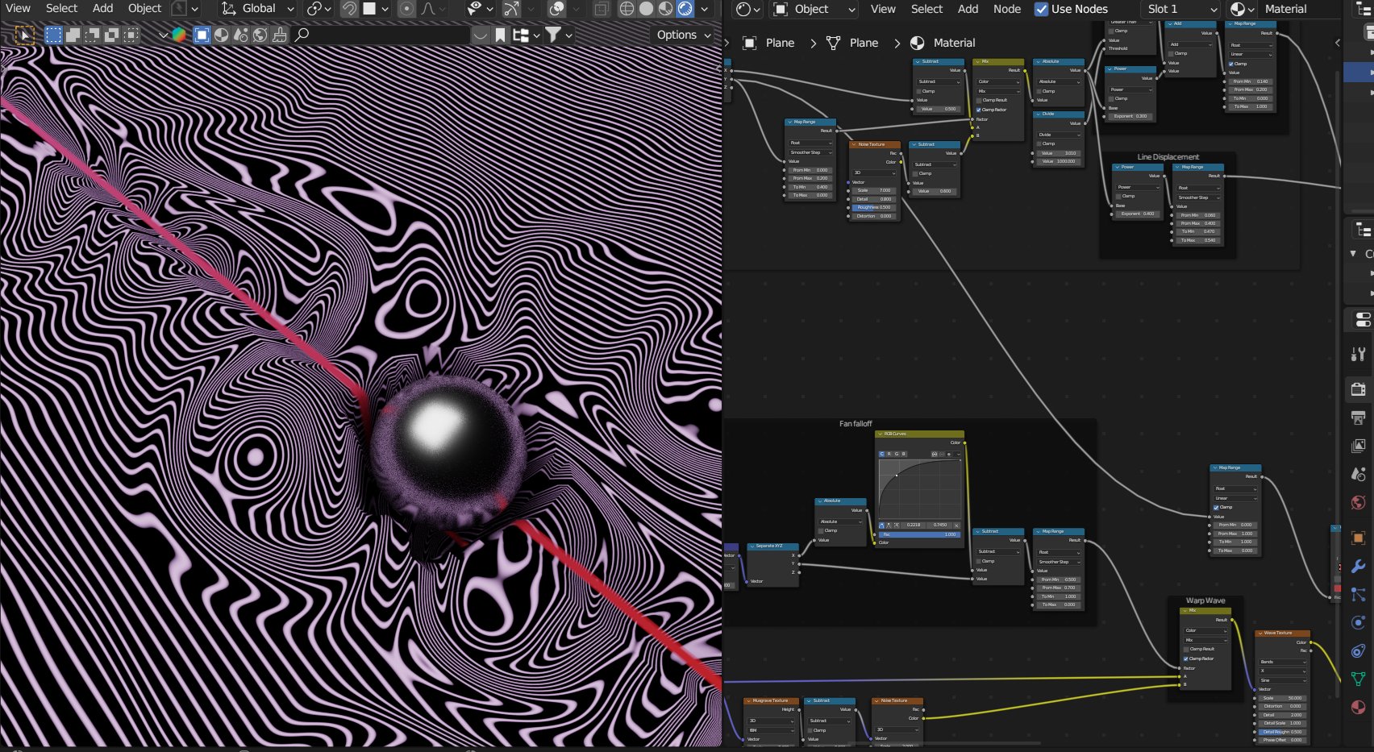
Task: Open the Physics properties tab icon
Action: point(1359,622)
